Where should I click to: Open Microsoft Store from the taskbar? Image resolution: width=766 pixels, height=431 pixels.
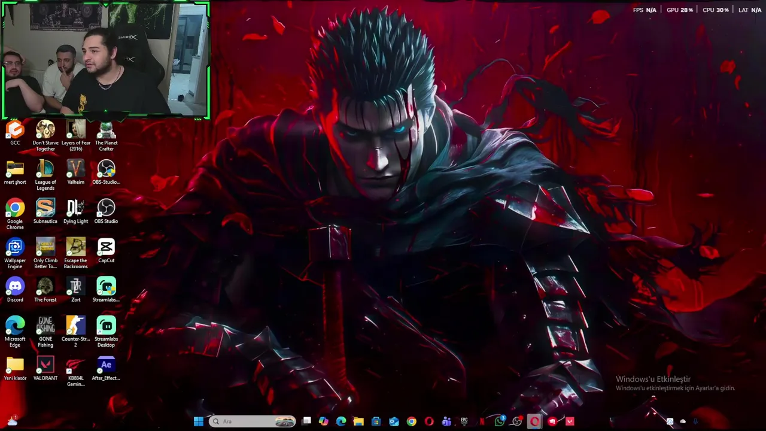click(x=376, y=421)
